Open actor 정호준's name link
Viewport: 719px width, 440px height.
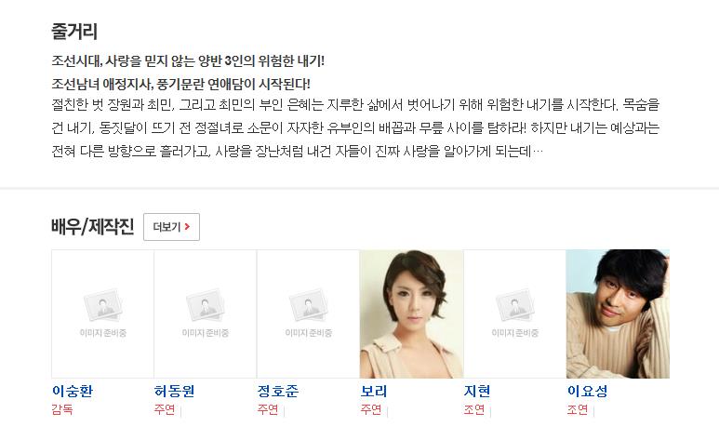click(x=278, y=391)
